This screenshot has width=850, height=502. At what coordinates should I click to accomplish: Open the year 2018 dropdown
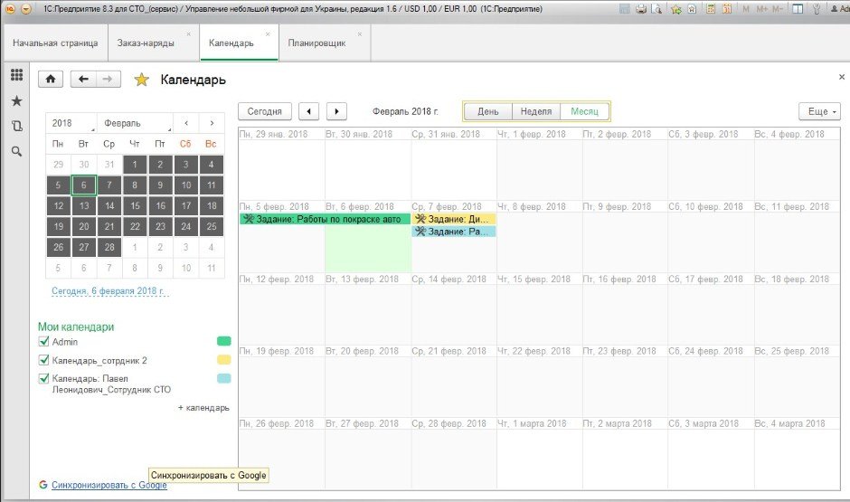coord(72,123)
